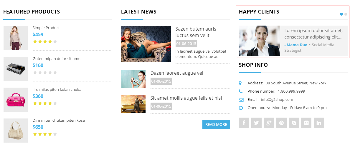350x147 pixels.
Task: Open the Simple Product link
Action: click(x=46, y=28)
